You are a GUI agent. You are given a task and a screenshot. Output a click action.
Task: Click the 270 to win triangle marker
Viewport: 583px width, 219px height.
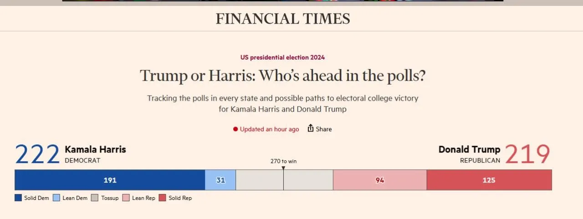coord(283,168)
